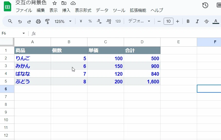Screen dimensions: 221x140
Task: Open the 表示形式 menu
Action: (83, 10)
